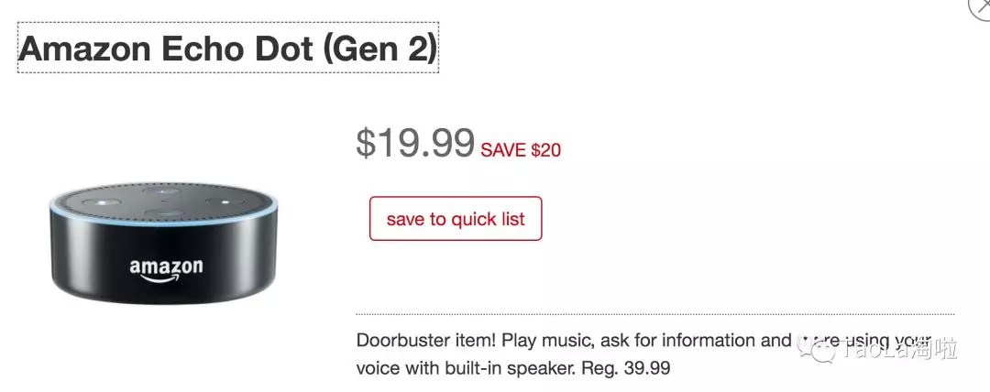Close the product quick view popup
The height and width of the screenshot is (392, 990).
(979, 5)
